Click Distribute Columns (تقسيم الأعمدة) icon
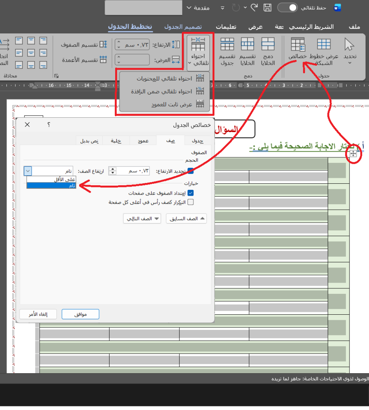 pyautogui.click(x=103, y=60)
